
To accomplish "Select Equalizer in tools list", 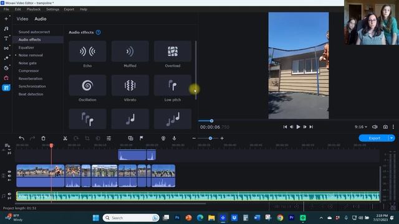I will (26, 47).
